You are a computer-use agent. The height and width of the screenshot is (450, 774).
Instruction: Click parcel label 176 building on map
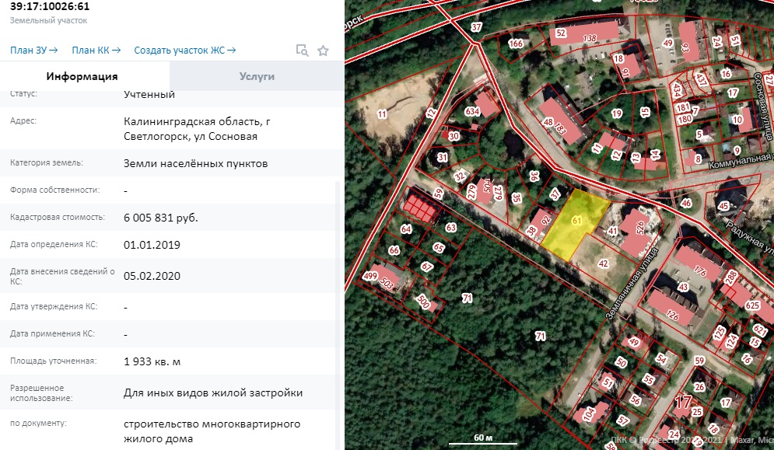(700, 270)
